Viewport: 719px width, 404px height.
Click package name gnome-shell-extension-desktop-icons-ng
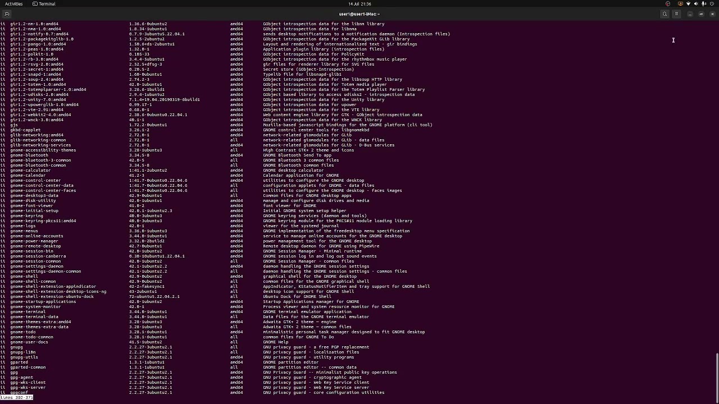coord(58,292)
